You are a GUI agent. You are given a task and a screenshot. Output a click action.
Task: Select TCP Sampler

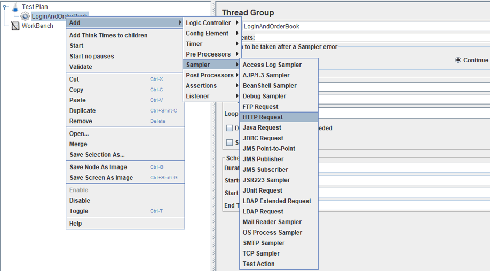click(279, 253)
